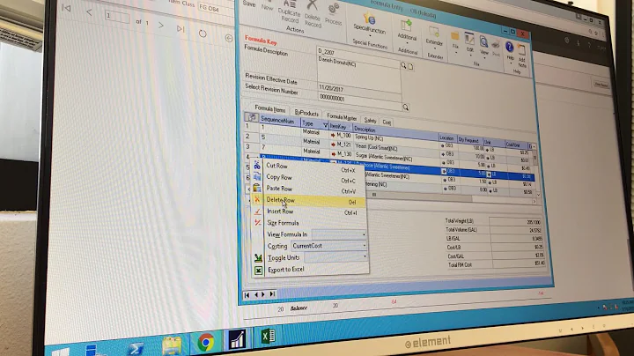Choose Delete Row from the context menu

[x=309, y=201]
